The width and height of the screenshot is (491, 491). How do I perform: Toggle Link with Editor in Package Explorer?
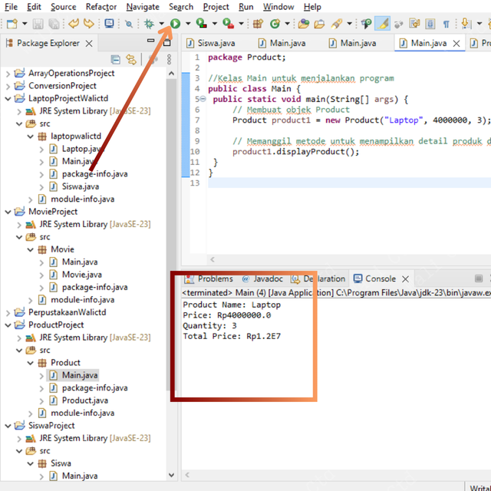click(x=131, y=59)
